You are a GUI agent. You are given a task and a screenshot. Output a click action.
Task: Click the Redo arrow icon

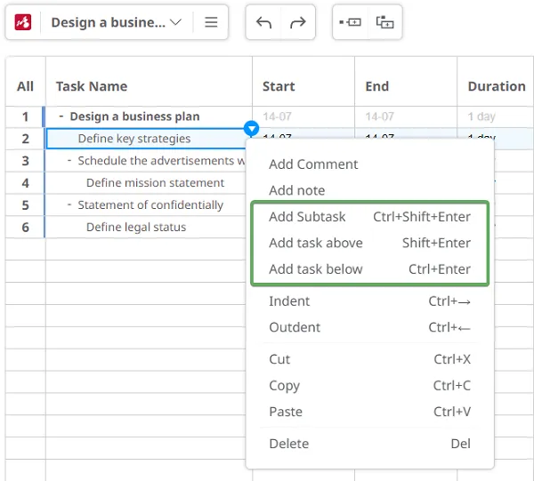[297, 22]
